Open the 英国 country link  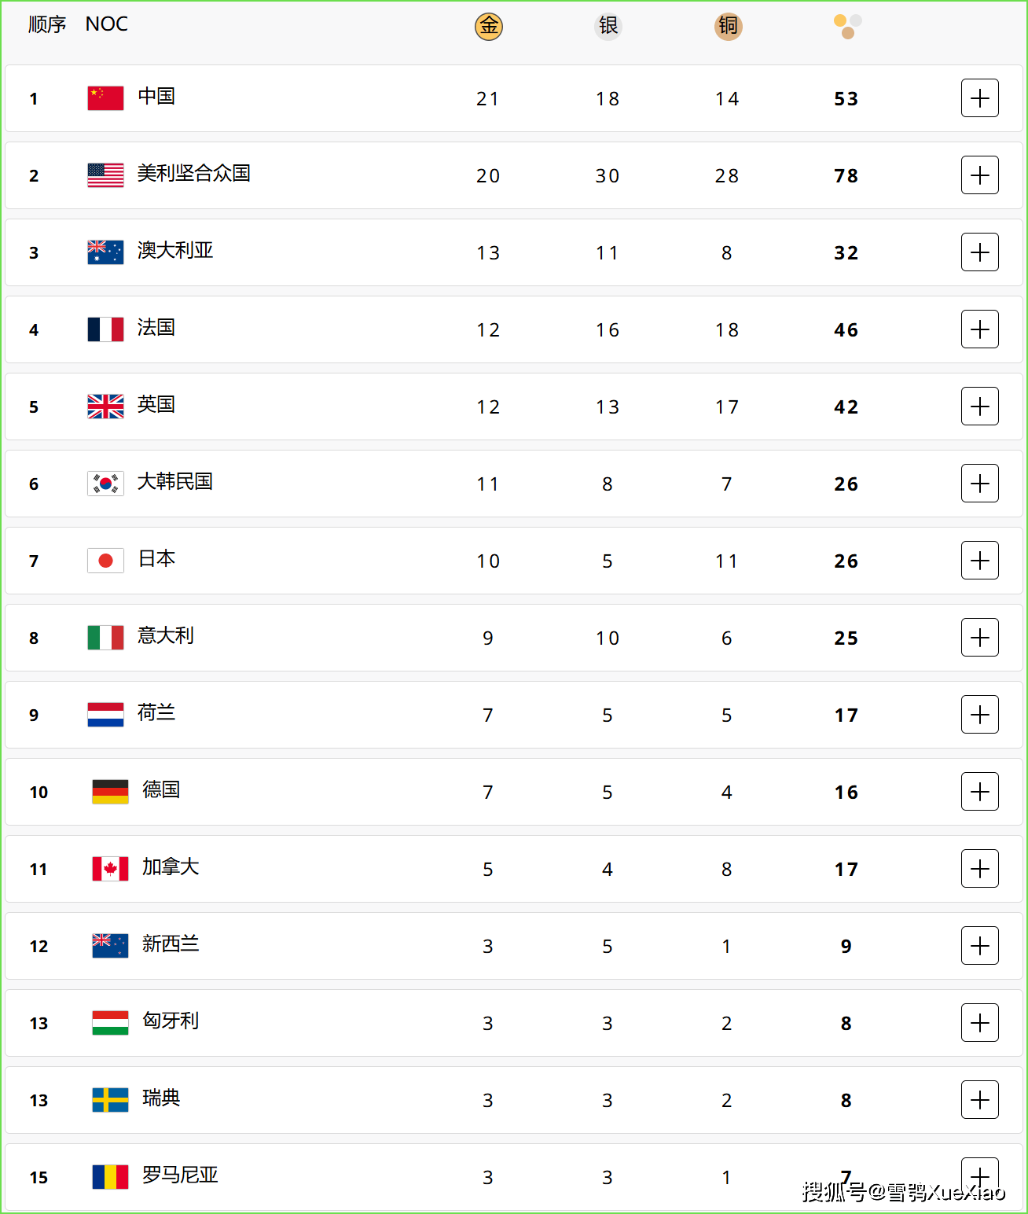click(x=156, y=405)
